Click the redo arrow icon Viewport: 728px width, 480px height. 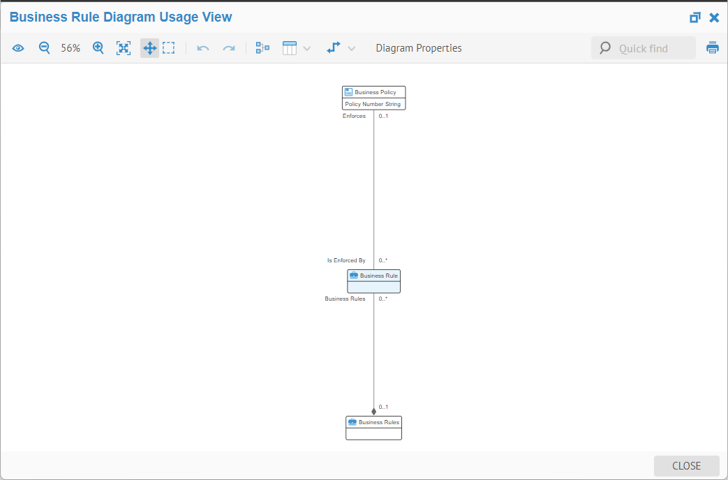point(228,48)
